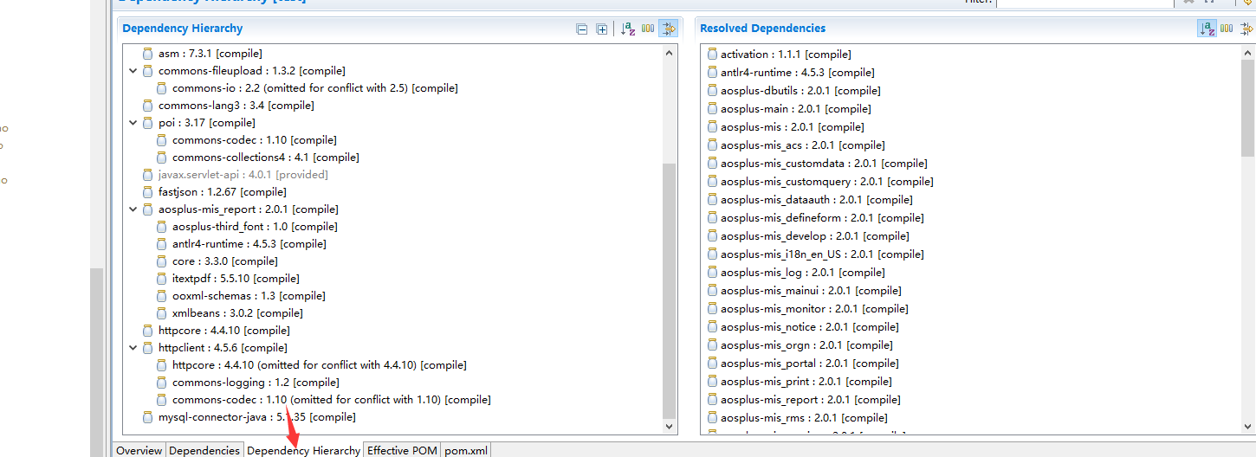Image resolution: width=1256 pixels, height=457 pixels.
Task: Click jar icon beside commons-logging : 1.2
Action: coord(161,383)
